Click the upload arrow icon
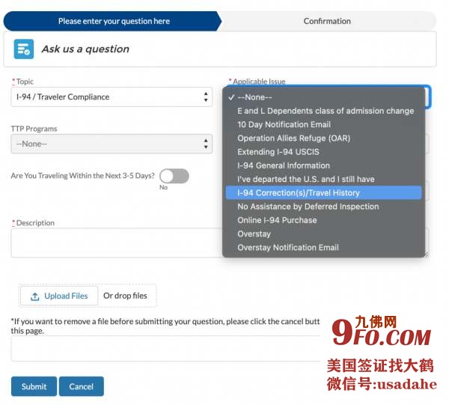449x405 pixels. pos(35,296)
